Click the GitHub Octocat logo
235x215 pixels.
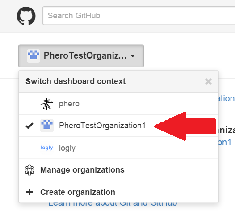[x=26, y=16]
